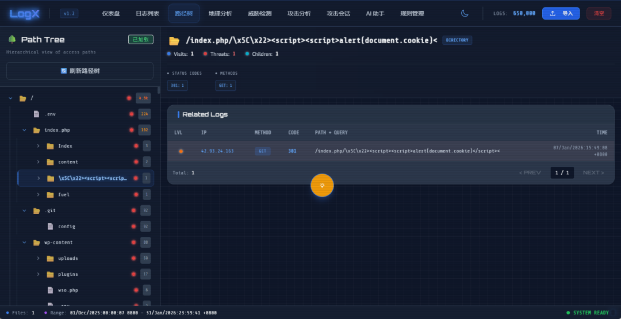Click log path /index.php/\x5C\x22<script> entry
621x319 pixels.
pos(407,151)
